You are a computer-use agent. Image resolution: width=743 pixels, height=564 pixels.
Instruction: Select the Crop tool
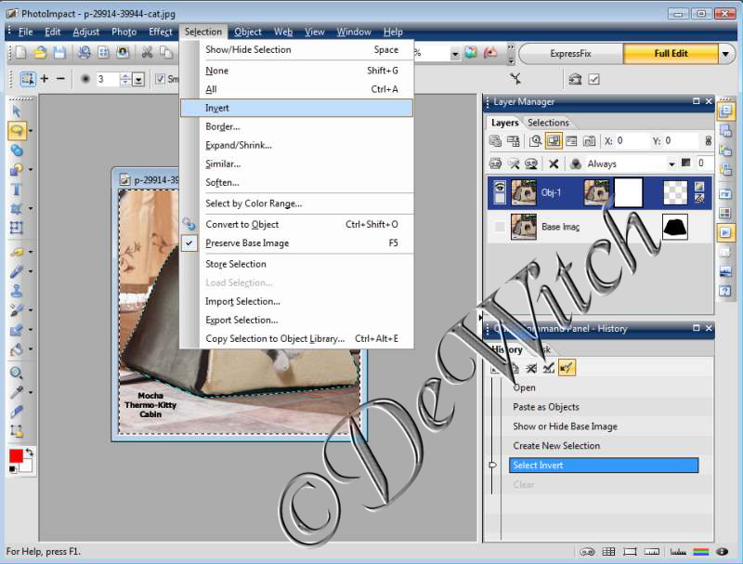(x=16, y=227)
